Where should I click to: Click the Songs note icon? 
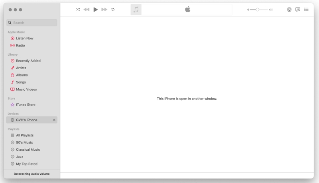click(12, 82)
